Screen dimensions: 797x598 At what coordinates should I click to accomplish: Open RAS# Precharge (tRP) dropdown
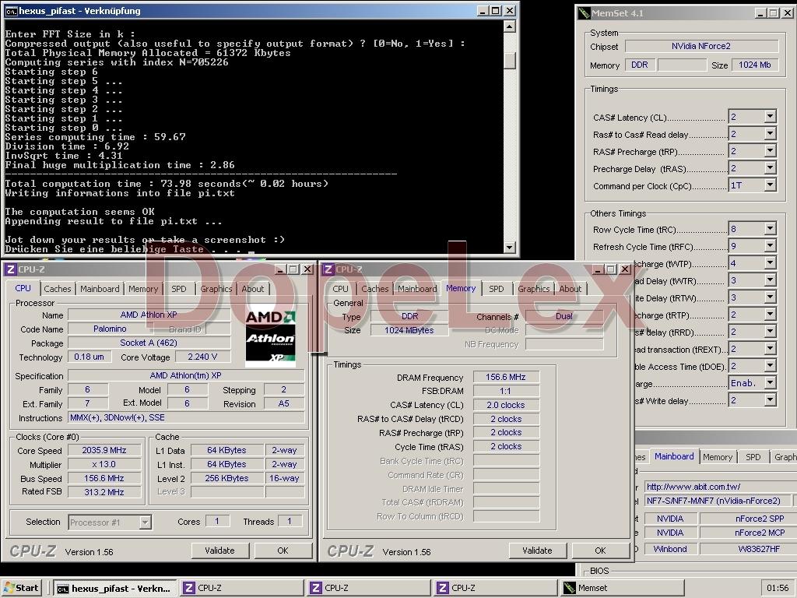click(x=770, y=152)
